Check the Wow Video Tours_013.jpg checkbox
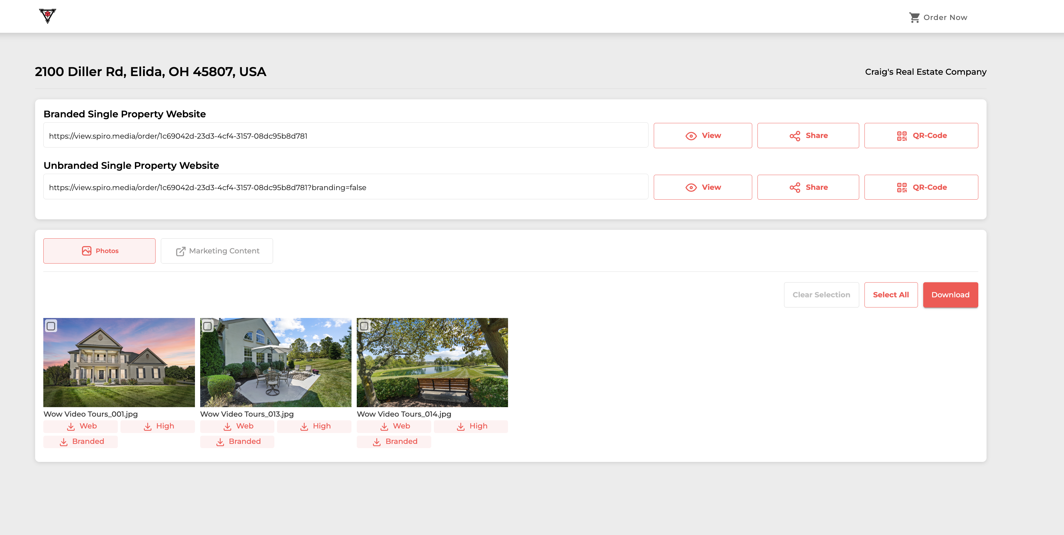The image size is (1064, 535). click(x=207, y=326)
